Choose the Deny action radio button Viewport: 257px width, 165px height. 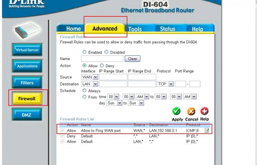coord(102,66)
